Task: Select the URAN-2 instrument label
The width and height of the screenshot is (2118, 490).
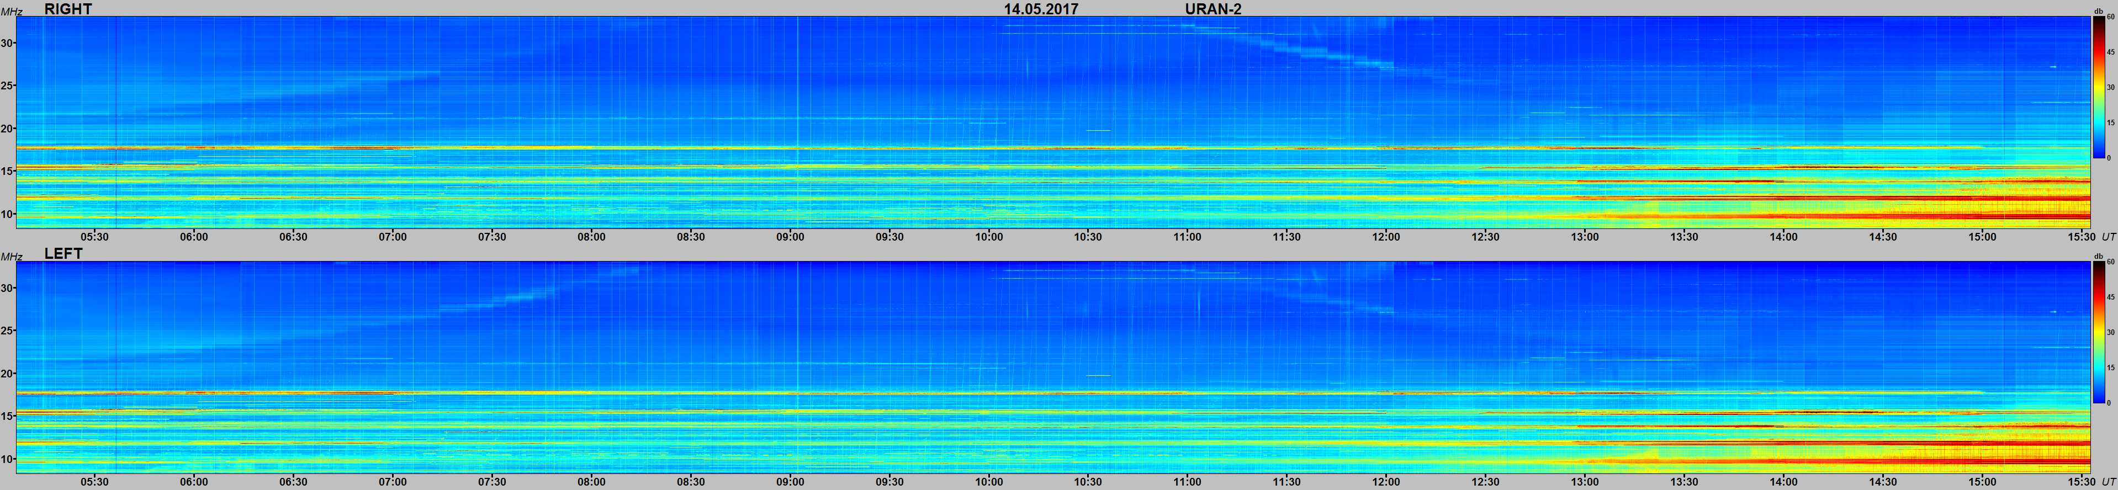Action: pos(1212,8)
